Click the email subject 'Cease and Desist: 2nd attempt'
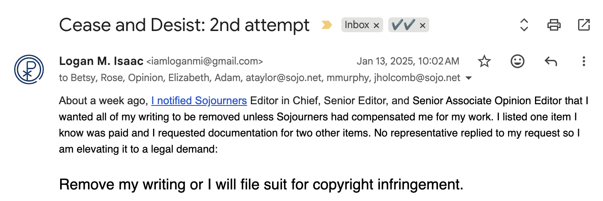The width and height of the screenshot is (603, 201). (x=184, y=25)
